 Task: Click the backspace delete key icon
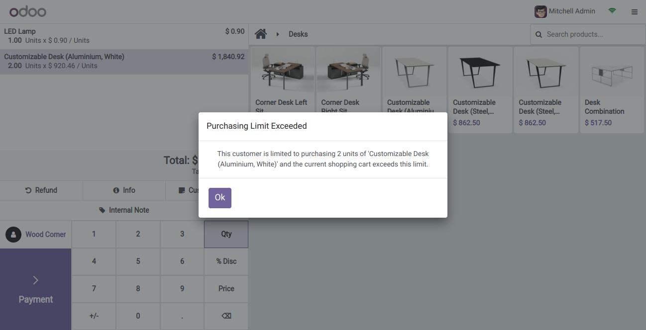226,316
